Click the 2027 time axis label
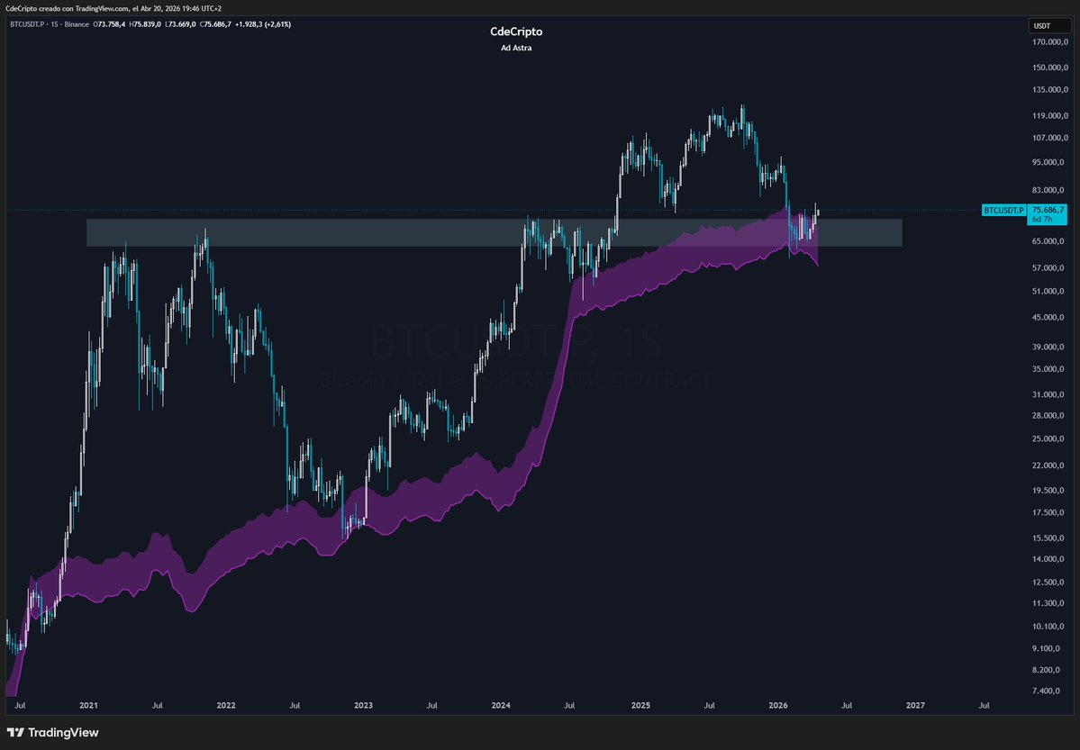The width and height of the screenshot is (1080, 750). click(x=915, y=705)
